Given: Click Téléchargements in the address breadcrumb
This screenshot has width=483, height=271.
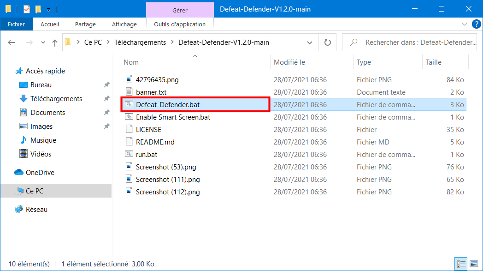Looking at the screenshot, I should point(140,42).
